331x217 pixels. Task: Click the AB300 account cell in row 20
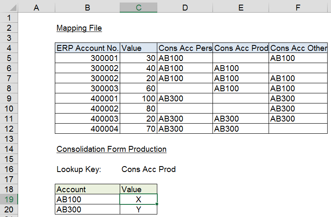pos(87,209)
